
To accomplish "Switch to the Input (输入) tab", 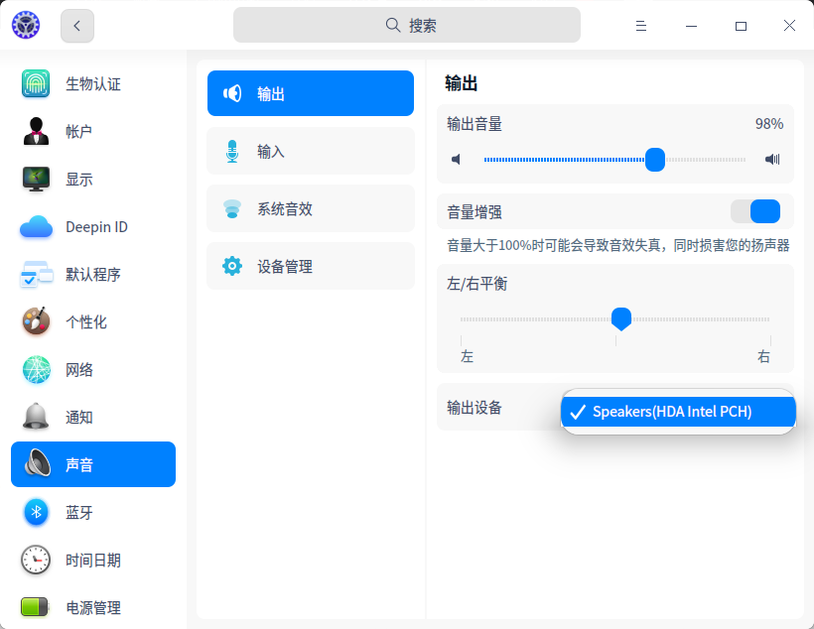I will (311, 152).
